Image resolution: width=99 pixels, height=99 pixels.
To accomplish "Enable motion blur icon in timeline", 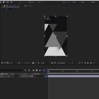I will tap(40, 70).
